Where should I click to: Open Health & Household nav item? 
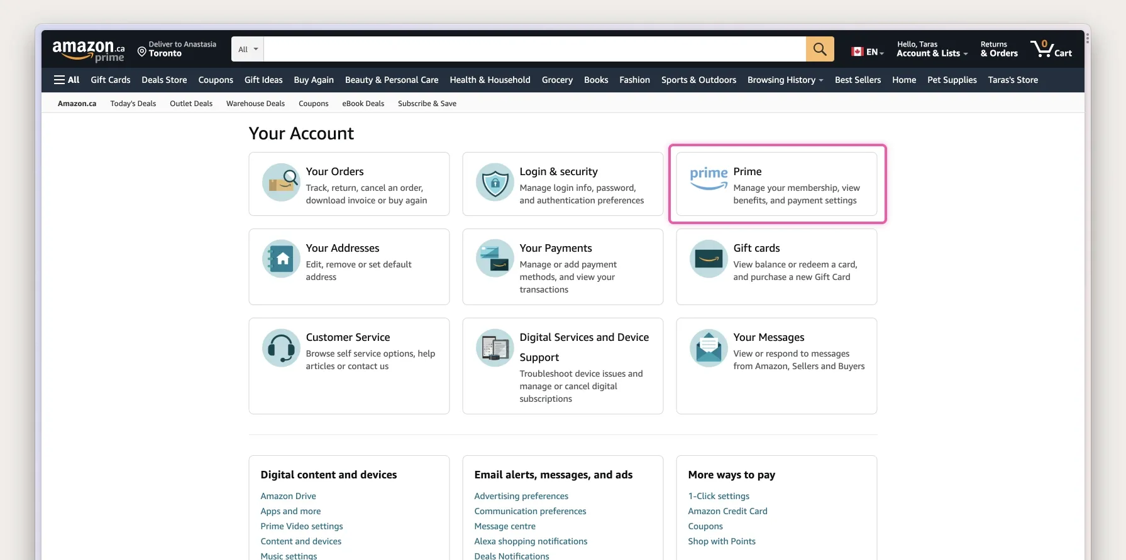point(490,80)
